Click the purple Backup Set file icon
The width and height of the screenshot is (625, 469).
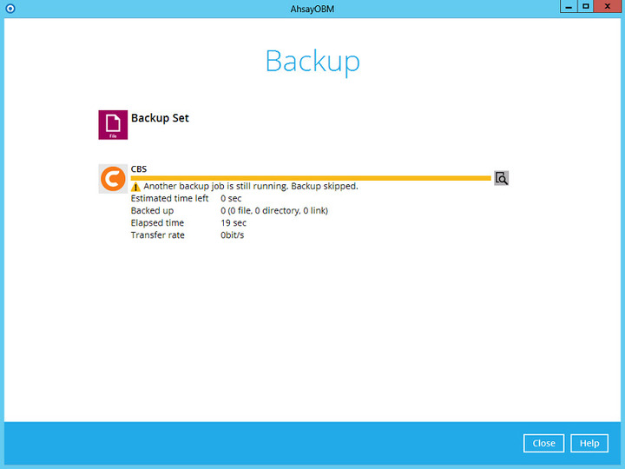click(113, 125)
